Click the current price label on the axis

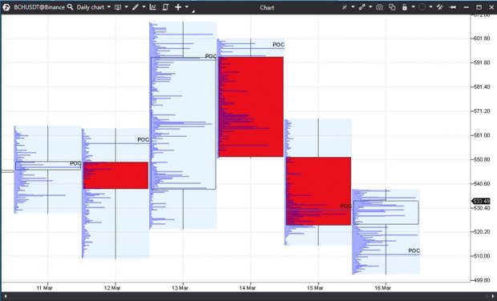pos(481,201)
